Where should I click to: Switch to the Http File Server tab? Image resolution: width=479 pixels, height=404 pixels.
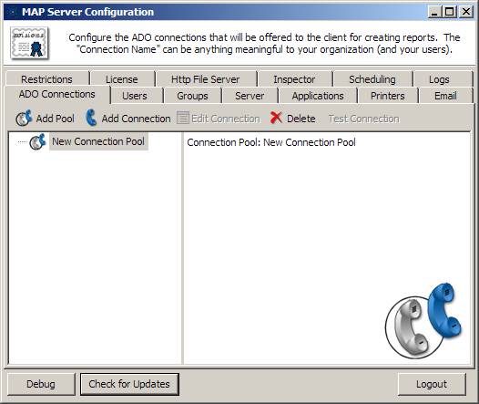click(x=206, y=79)
